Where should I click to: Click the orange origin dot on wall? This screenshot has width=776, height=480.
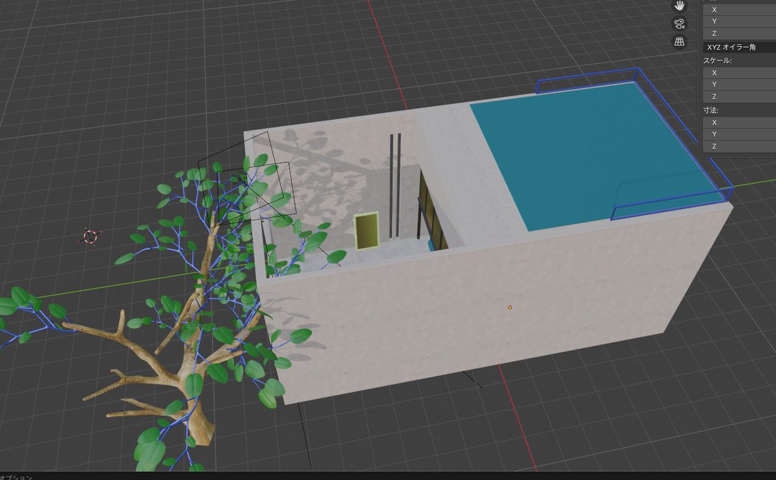pyautogui.click(x=510, y=308)
